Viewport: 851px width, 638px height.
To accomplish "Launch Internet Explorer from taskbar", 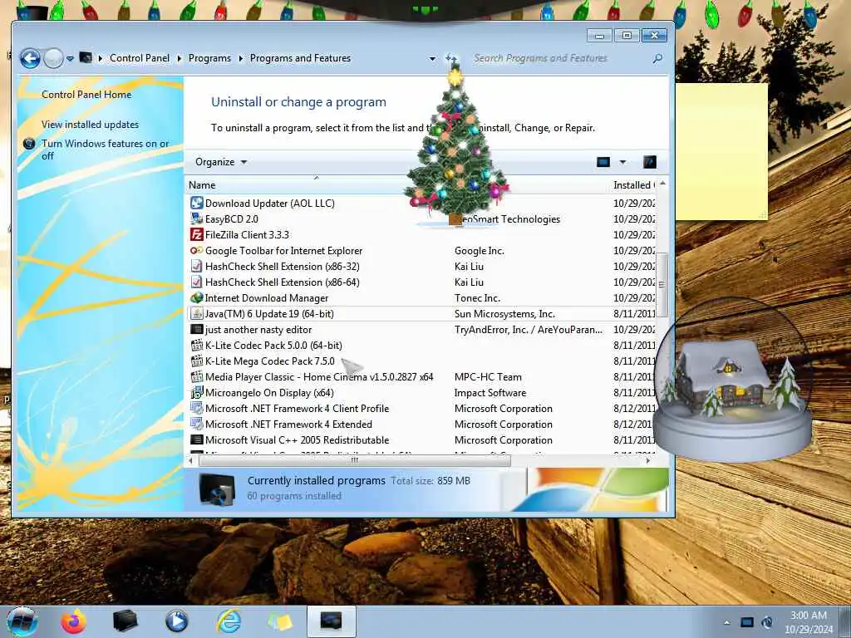I will click(x=229, y=621).
